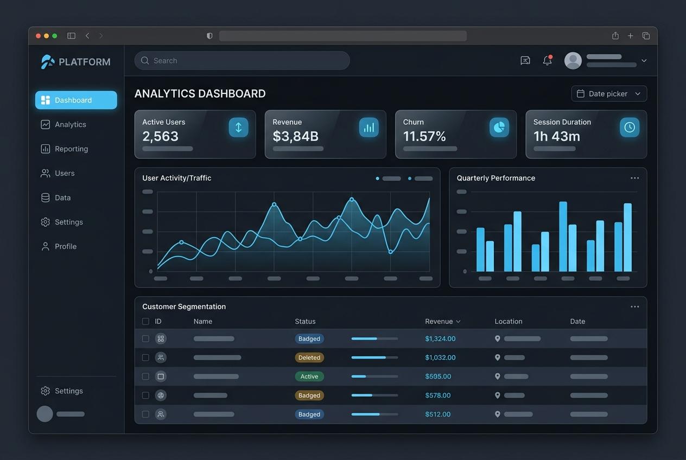Image resolution: width=686 pixels, height=460 pixels.
Task: Check the $1,032.00 row checkbox
Action: pos(145,357)
